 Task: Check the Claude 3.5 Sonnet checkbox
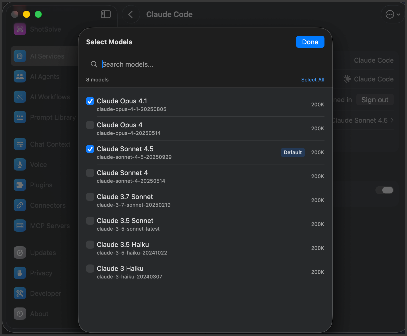pos(90,221)
